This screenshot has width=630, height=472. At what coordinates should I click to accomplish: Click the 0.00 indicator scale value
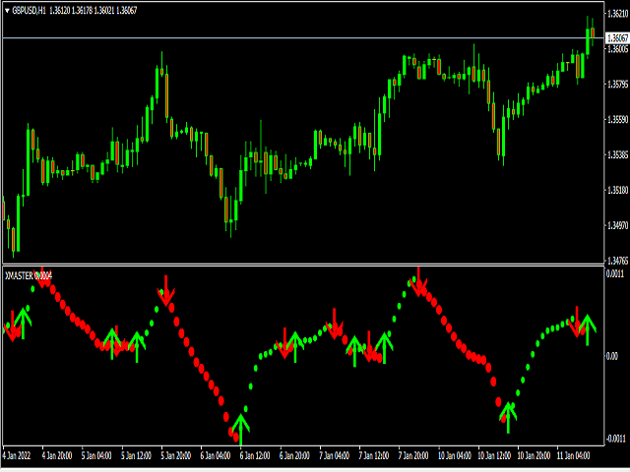(x=612, y=356)
